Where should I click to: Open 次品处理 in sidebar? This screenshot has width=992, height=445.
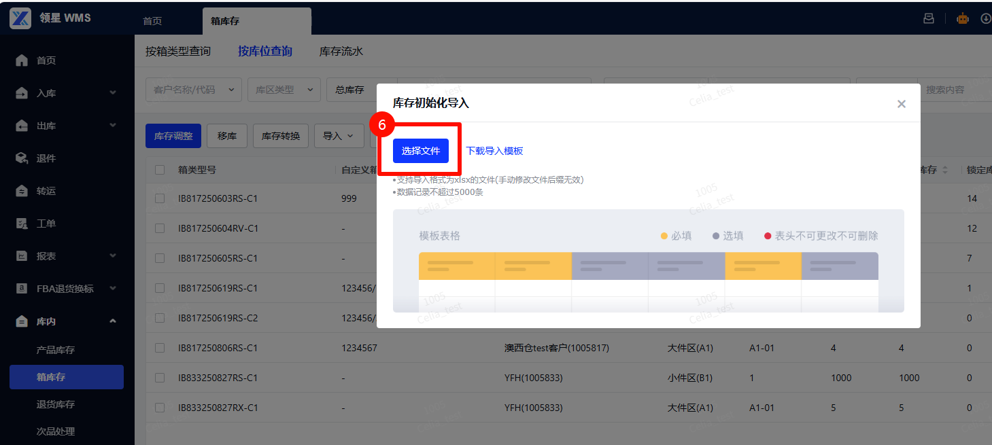pos(56,431)
